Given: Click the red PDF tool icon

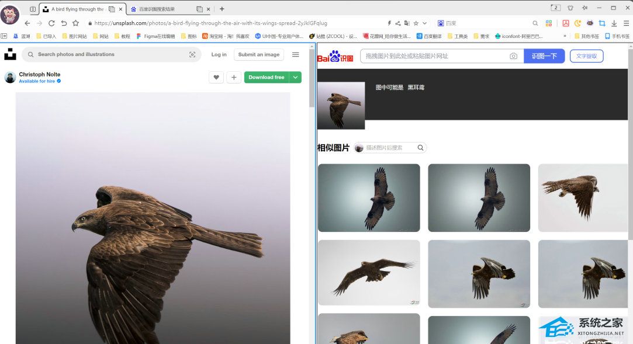Looking at the screenshot, I should click(566, 23).
